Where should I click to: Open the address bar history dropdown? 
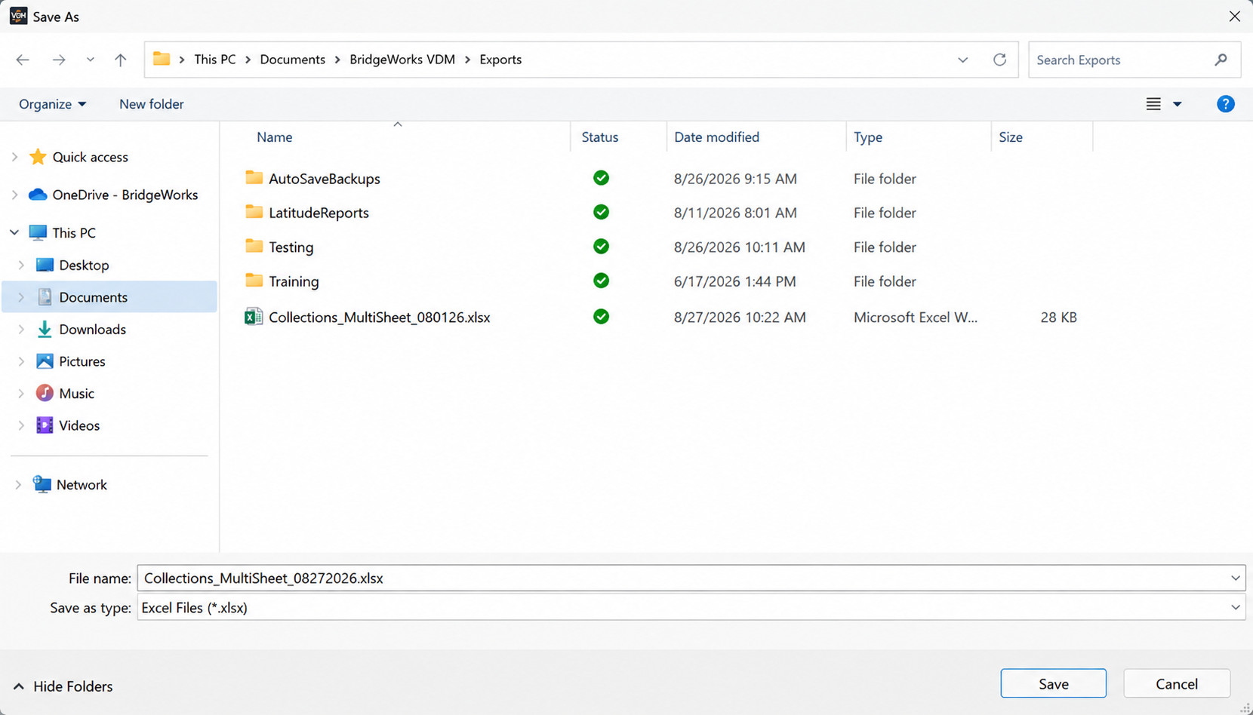(962, 60)
